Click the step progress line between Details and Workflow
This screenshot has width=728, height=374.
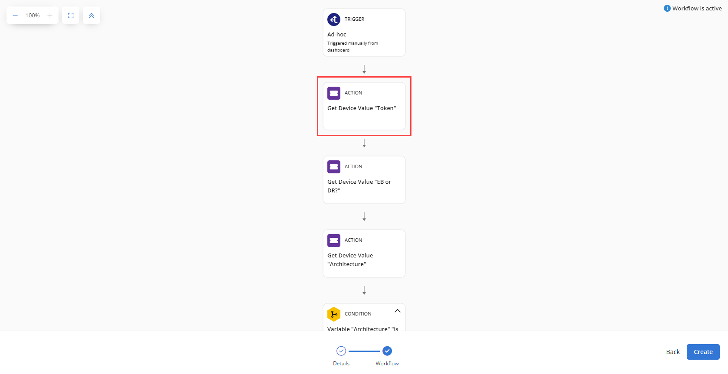click(x=364, y=351)
